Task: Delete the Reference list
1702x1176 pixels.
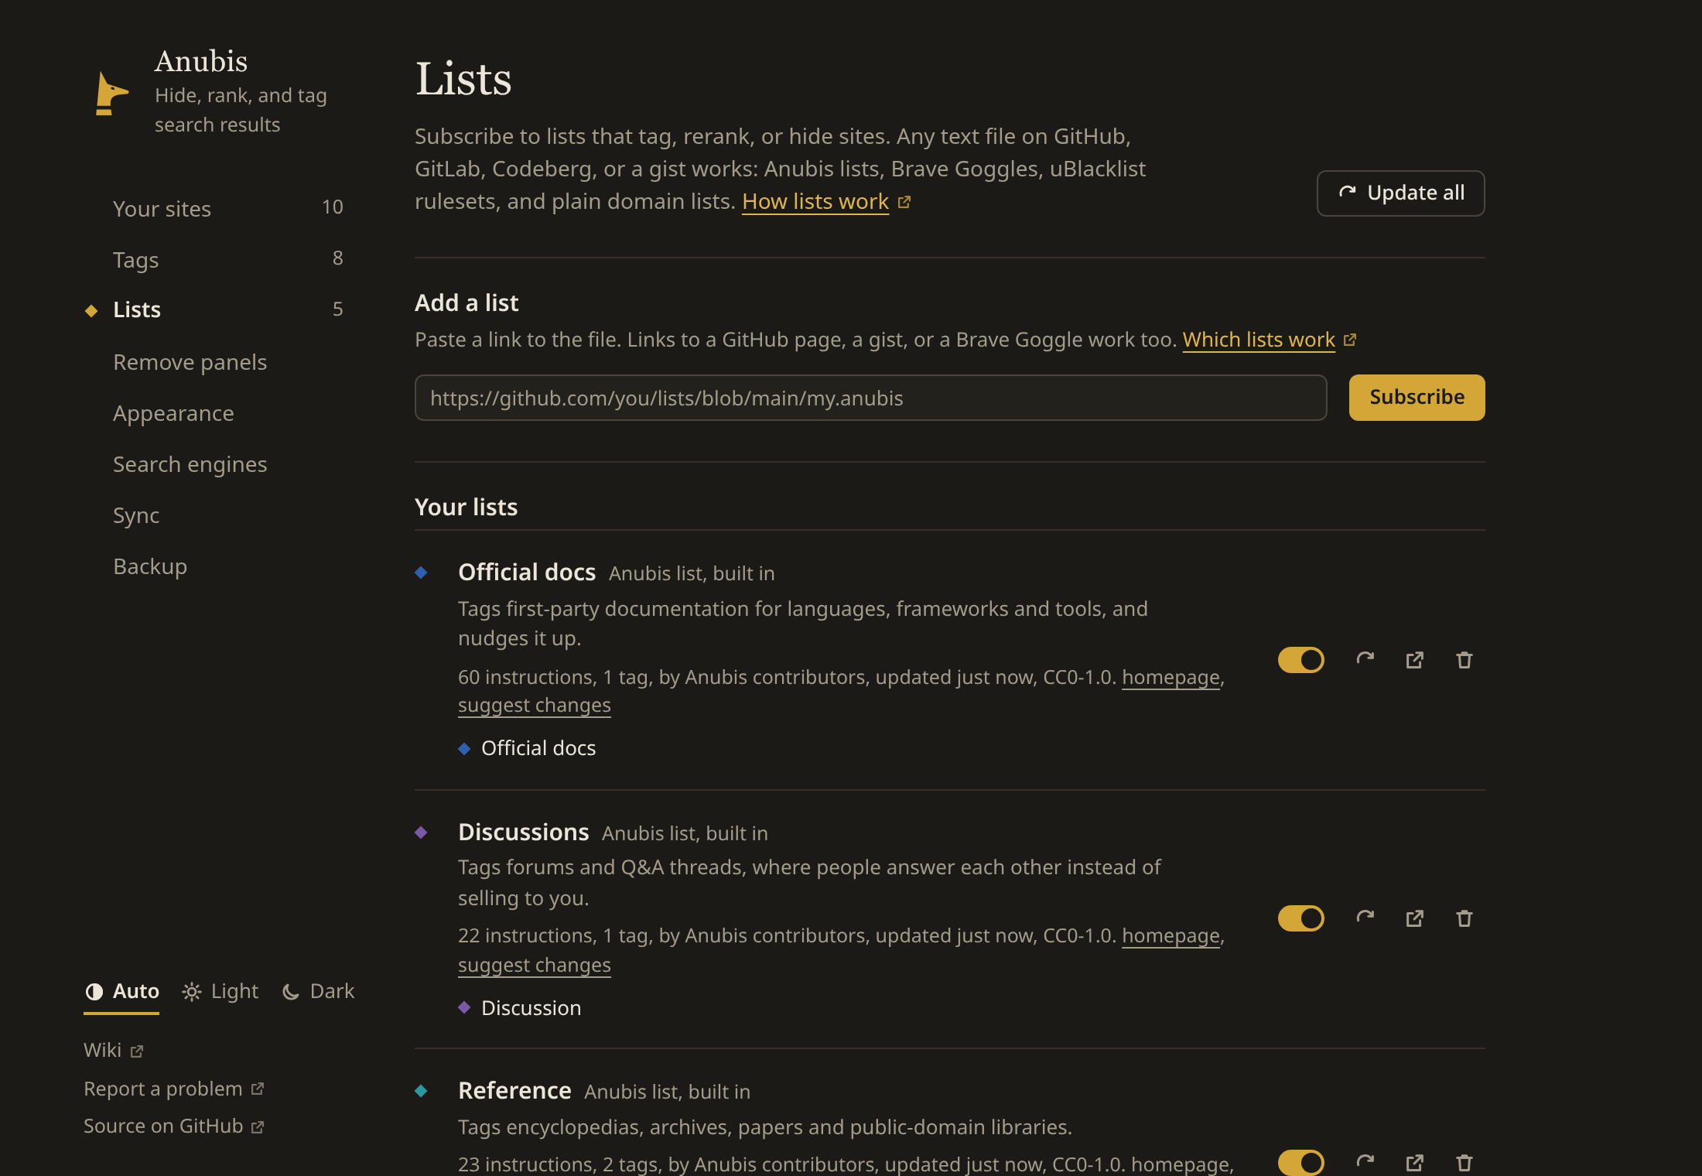Action: click(1464, 1162)
